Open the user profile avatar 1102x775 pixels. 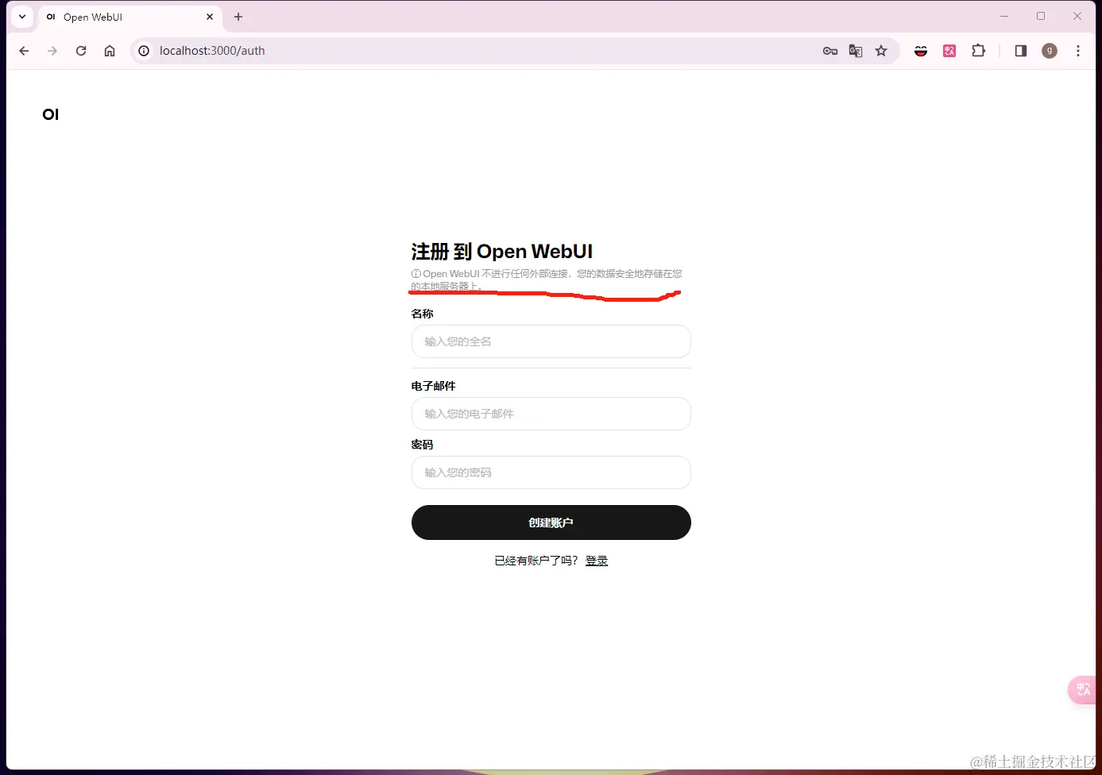click(1050, 51)
